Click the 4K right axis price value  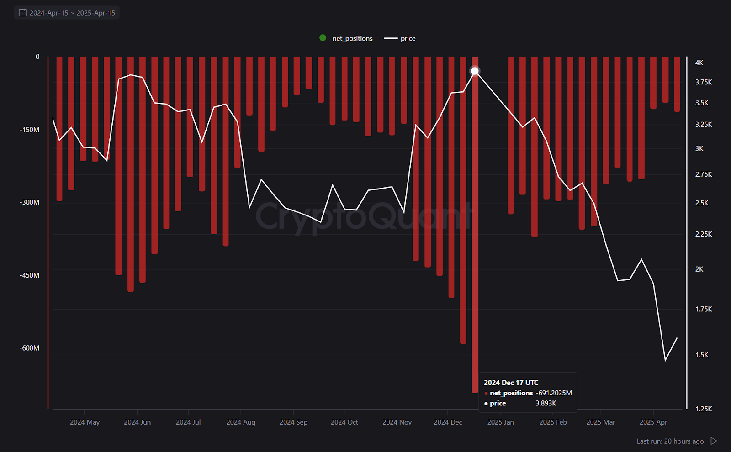point(699,63)
